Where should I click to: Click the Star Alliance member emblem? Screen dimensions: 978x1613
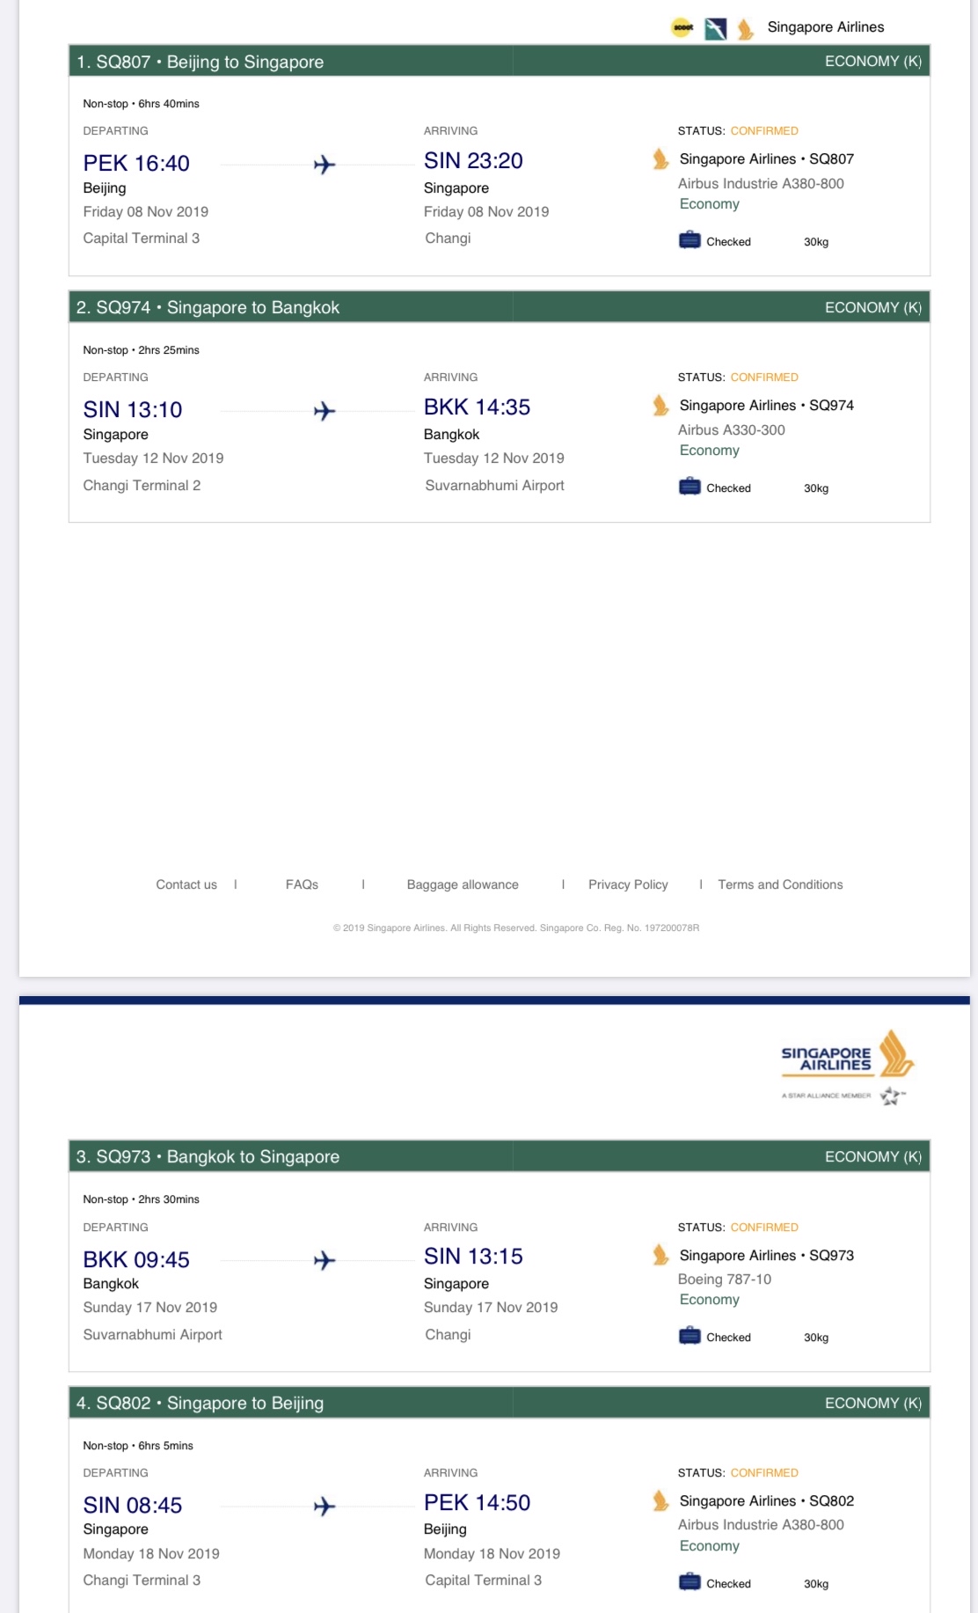tap(891, 1096)
